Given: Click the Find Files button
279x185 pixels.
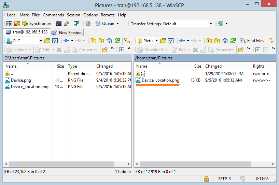Looking at the screenshot, I should (252, 41).
